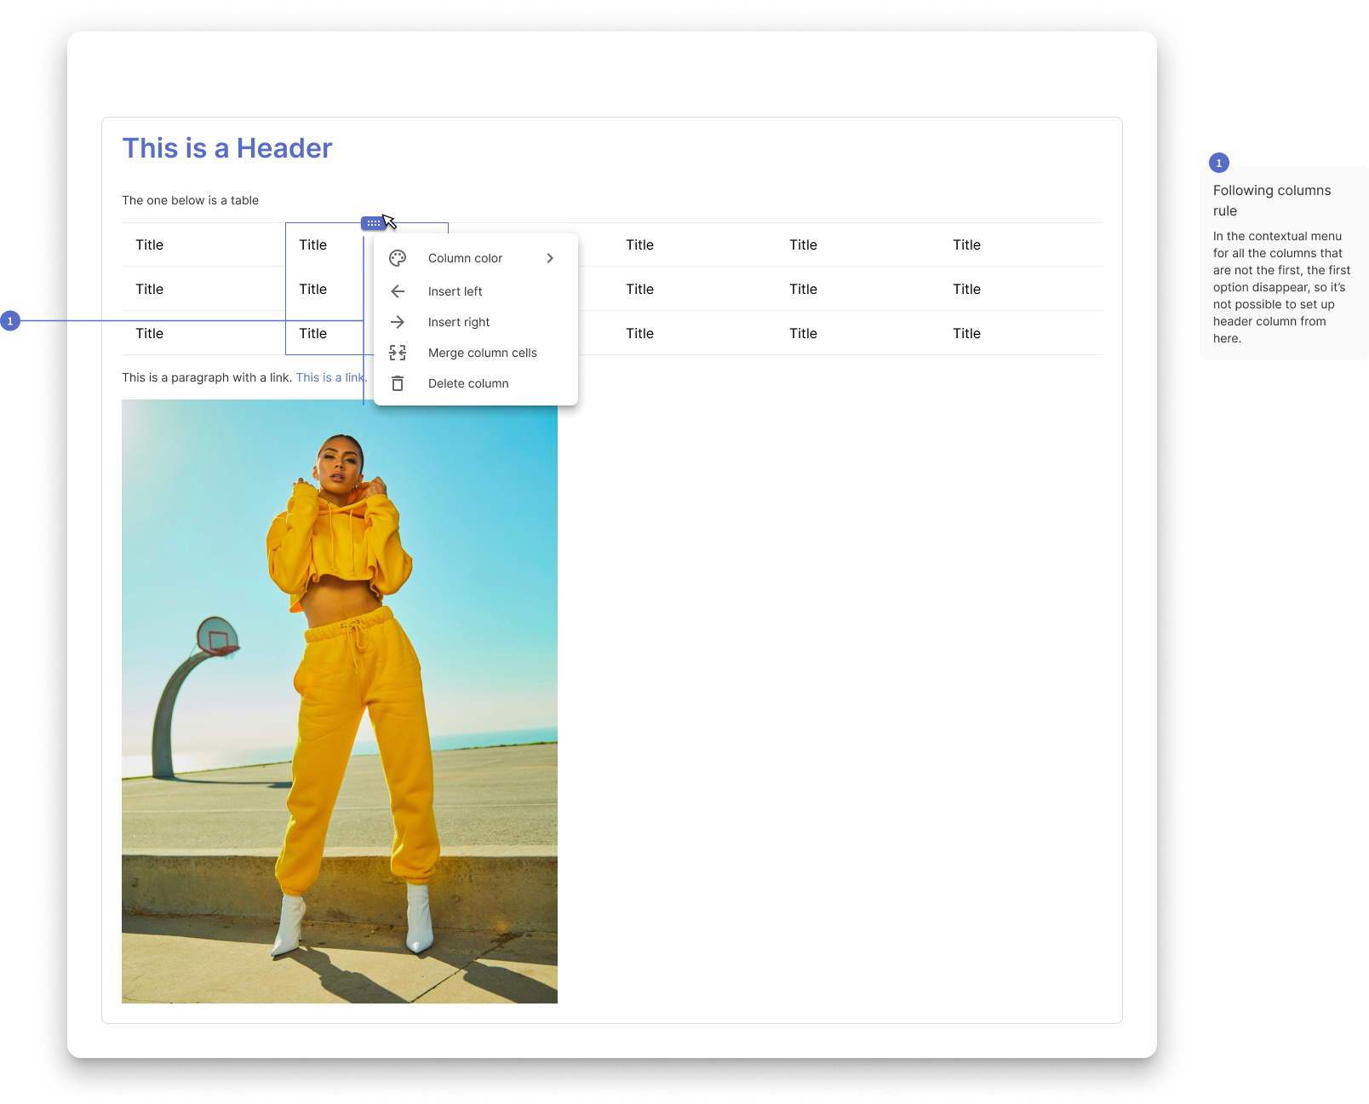Click the "Following columns rule" annotation title
This screenshot has width=1369, height=1104.
[1272, 200]
